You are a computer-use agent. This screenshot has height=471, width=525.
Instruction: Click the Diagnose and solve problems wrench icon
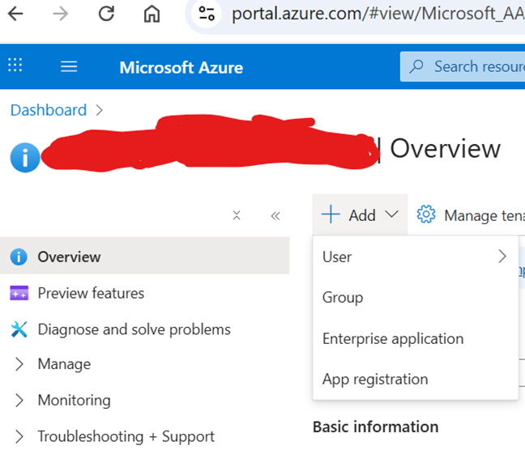(19, 329)
